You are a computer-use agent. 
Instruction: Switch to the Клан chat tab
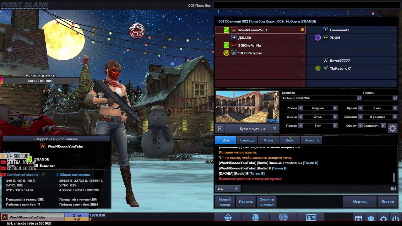[268, 140]
